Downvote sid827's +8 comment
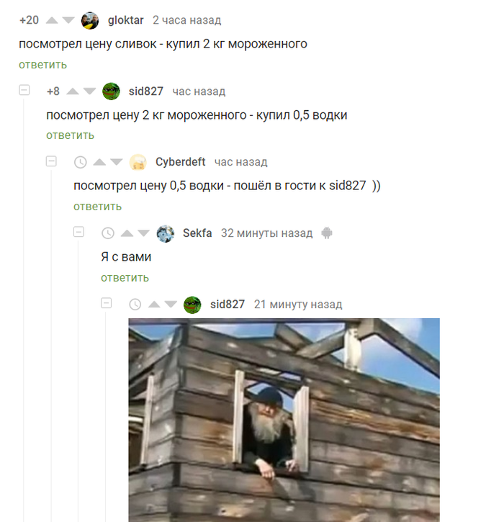 click(89, 91)
